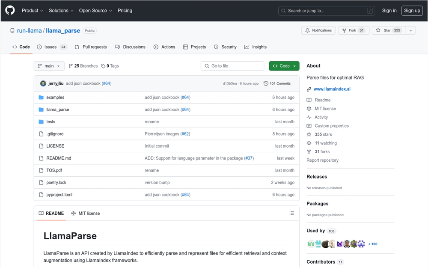Open commit hash d13b5ea
Viewport: 428px width, 267px height.
229,83
